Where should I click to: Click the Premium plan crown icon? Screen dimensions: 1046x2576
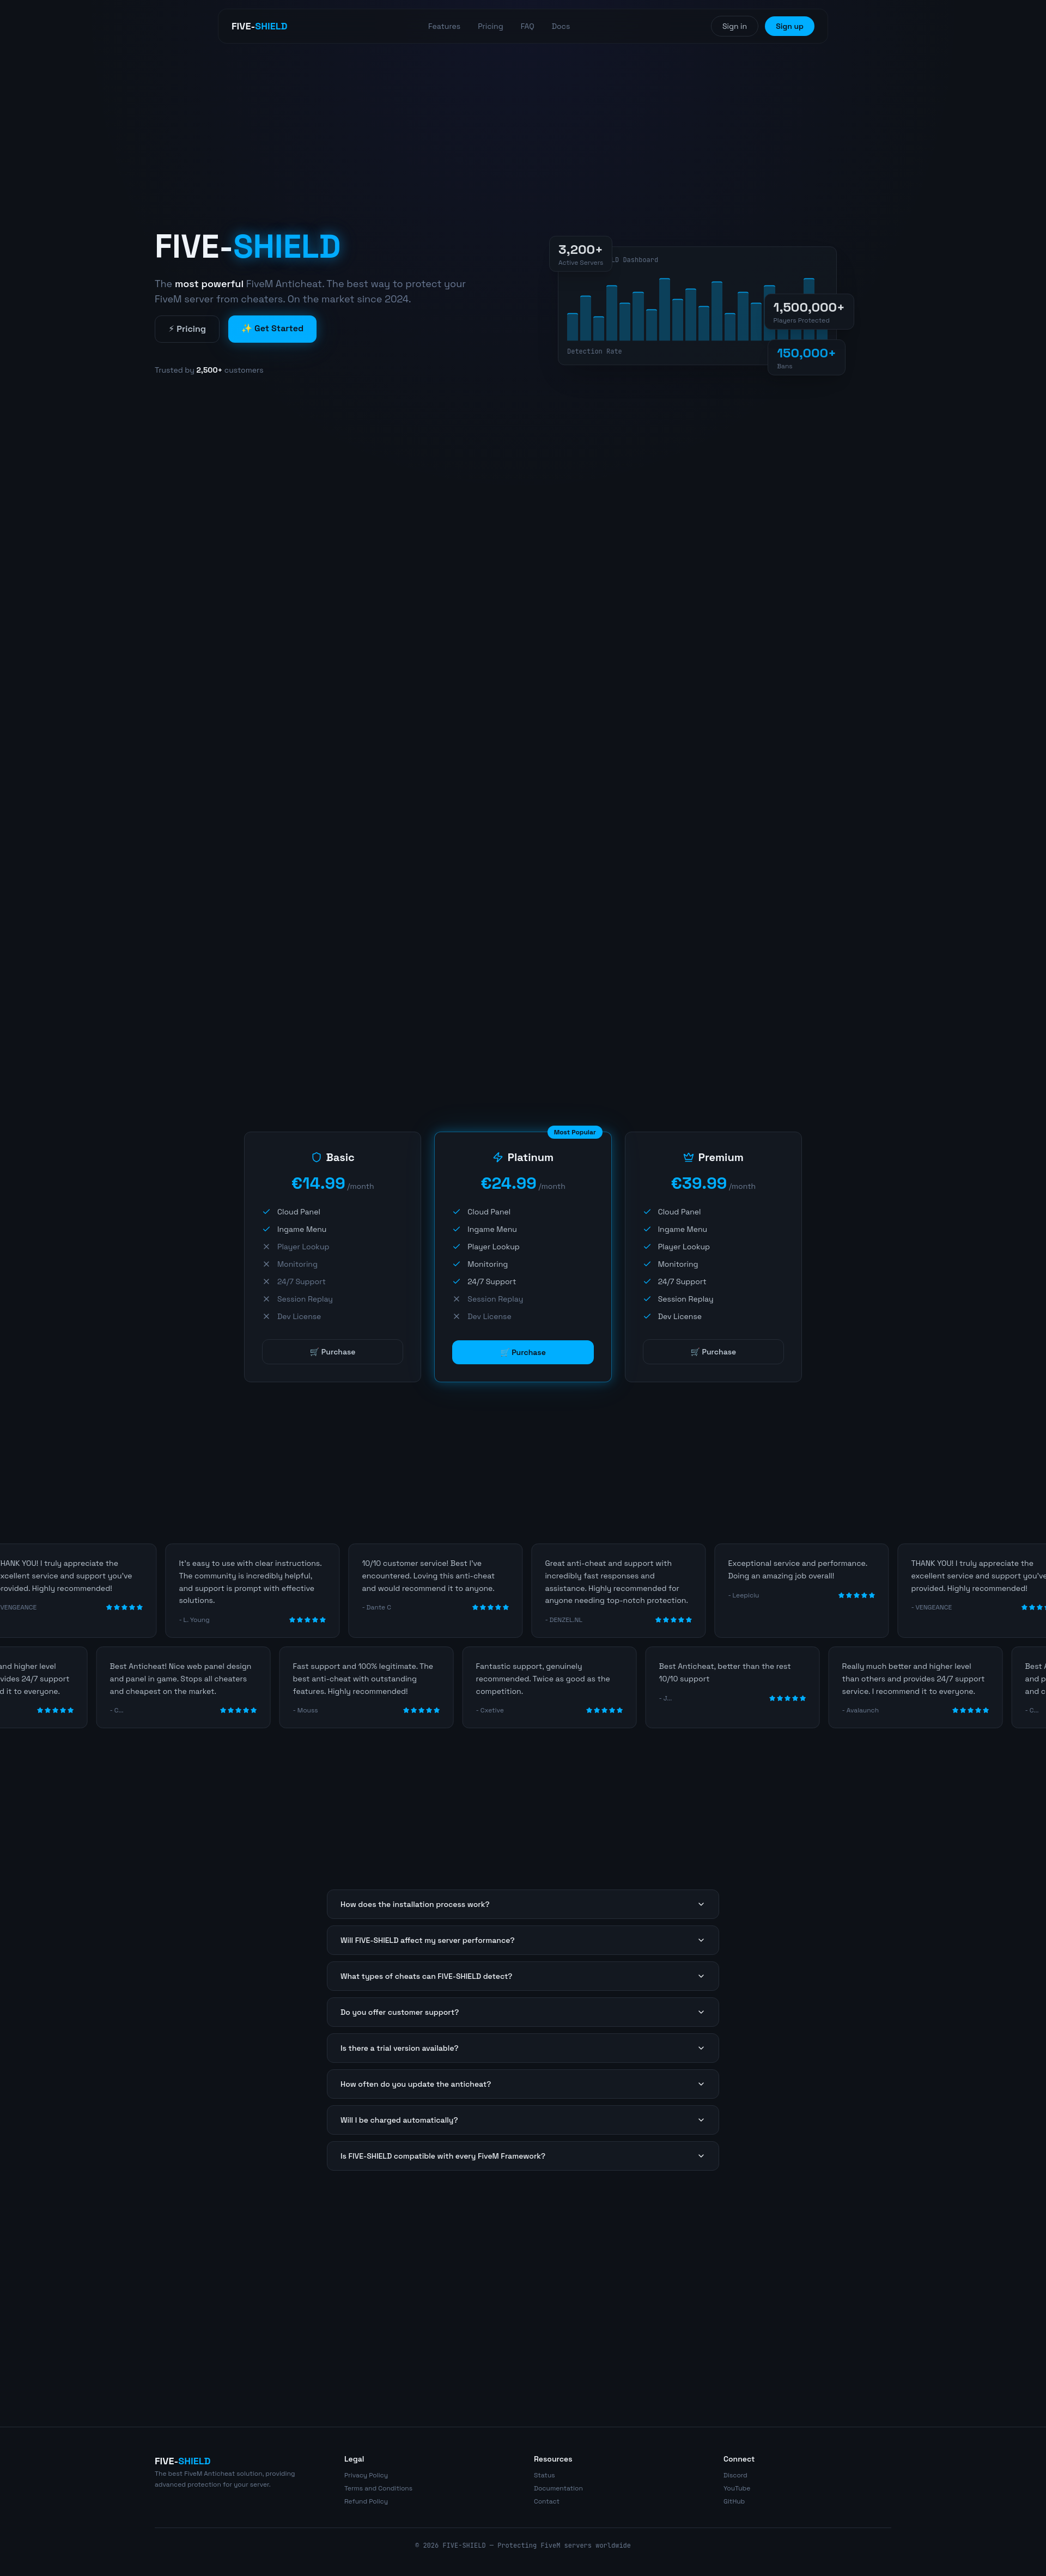(x=688, y=1157)
